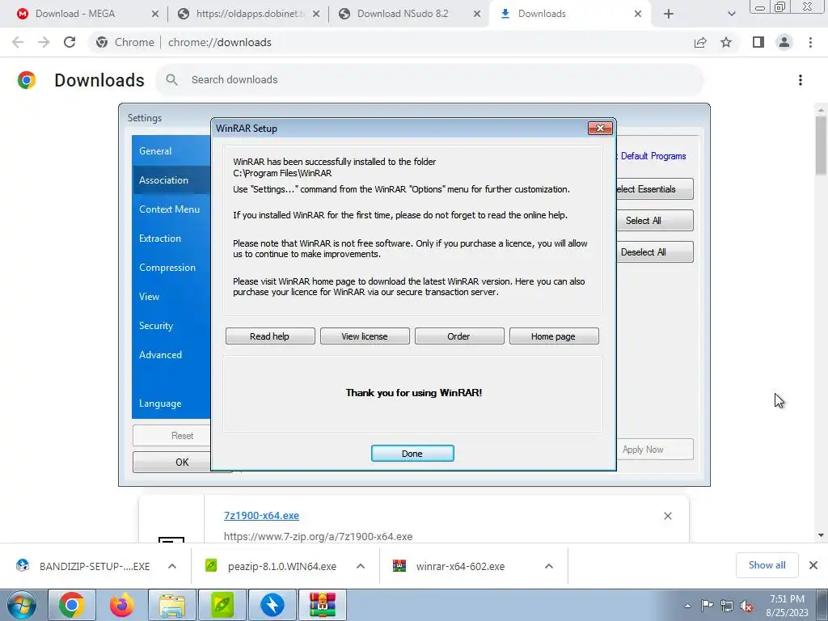
Task: Click the muted volume tray icon
Action: click(x=746, y=606)
